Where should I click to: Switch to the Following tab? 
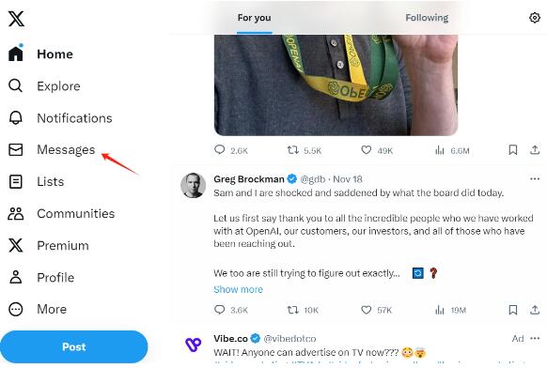click(x=427, y=18)
